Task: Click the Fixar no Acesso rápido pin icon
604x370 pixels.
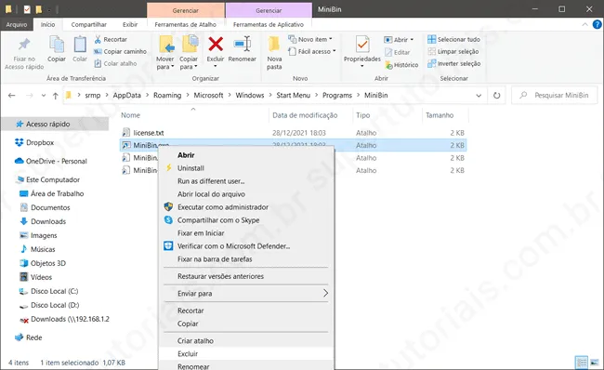Action: tap(24, 45)
